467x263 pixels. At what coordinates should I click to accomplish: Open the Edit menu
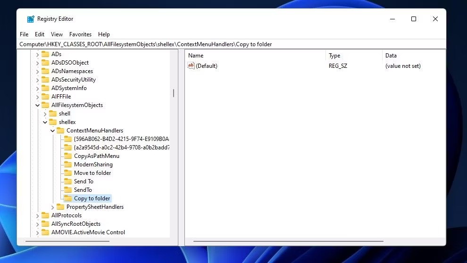point(40,34)
